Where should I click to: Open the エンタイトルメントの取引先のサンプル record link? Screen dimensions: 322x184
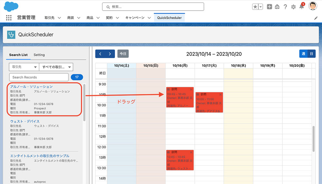tap(40, 156)
